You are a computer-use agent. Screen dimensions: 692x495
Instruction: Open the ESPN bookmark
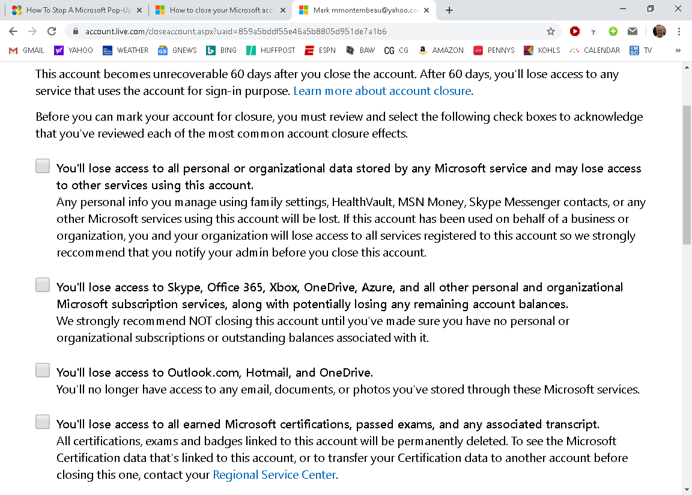pos(320,50)
